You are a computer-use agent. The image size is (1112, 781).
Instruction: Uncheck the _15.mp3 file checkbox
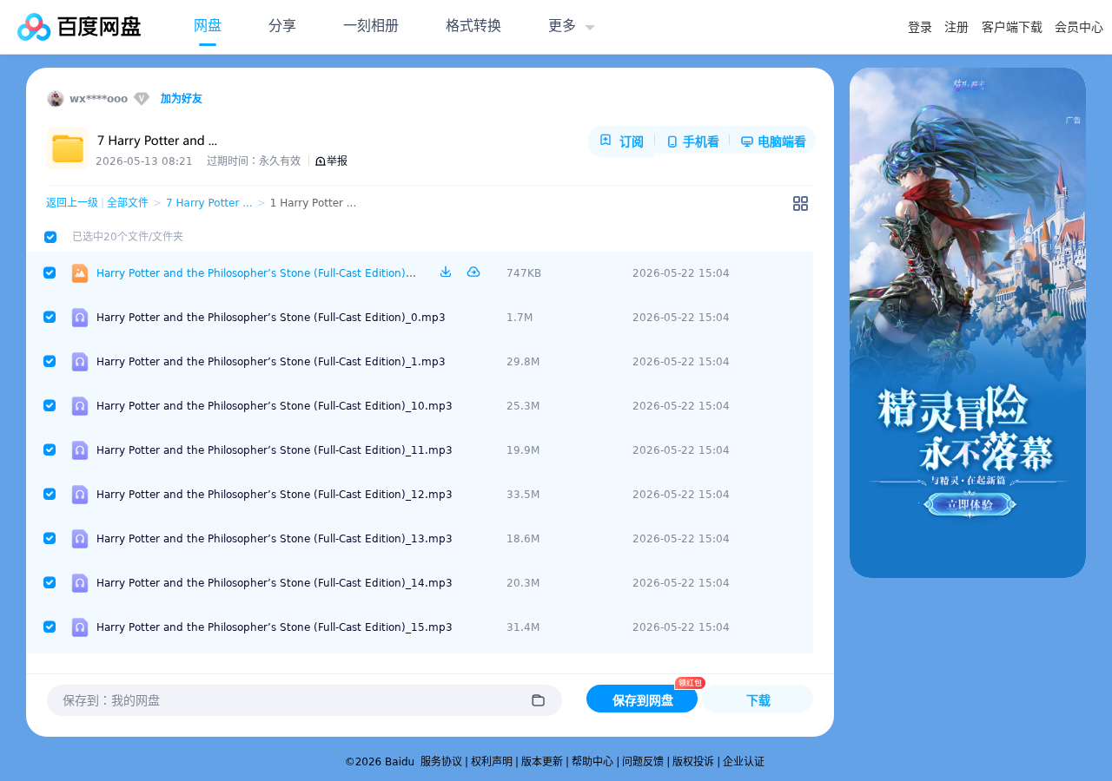[x=50, y=627]
